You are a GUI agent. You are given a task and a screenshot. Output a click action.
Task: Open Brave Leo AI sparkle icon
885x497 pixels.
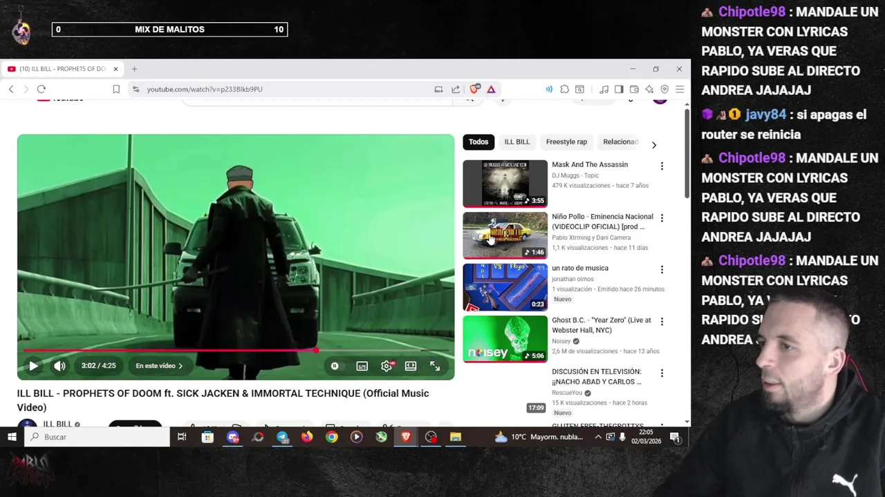click(x=649, y=89)
